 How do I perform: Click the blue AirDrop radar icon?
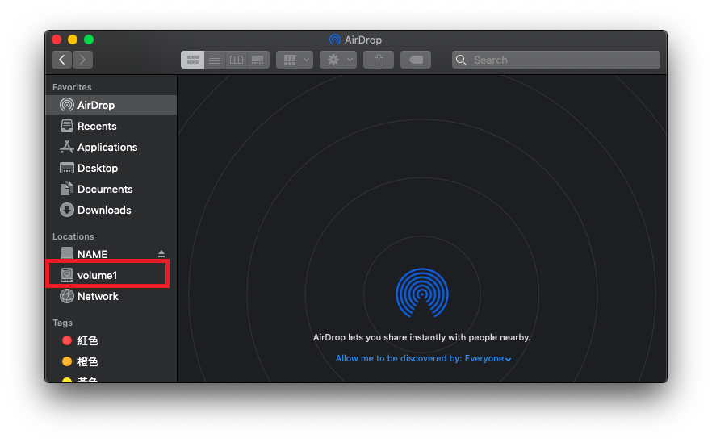[x=422, y=293]
